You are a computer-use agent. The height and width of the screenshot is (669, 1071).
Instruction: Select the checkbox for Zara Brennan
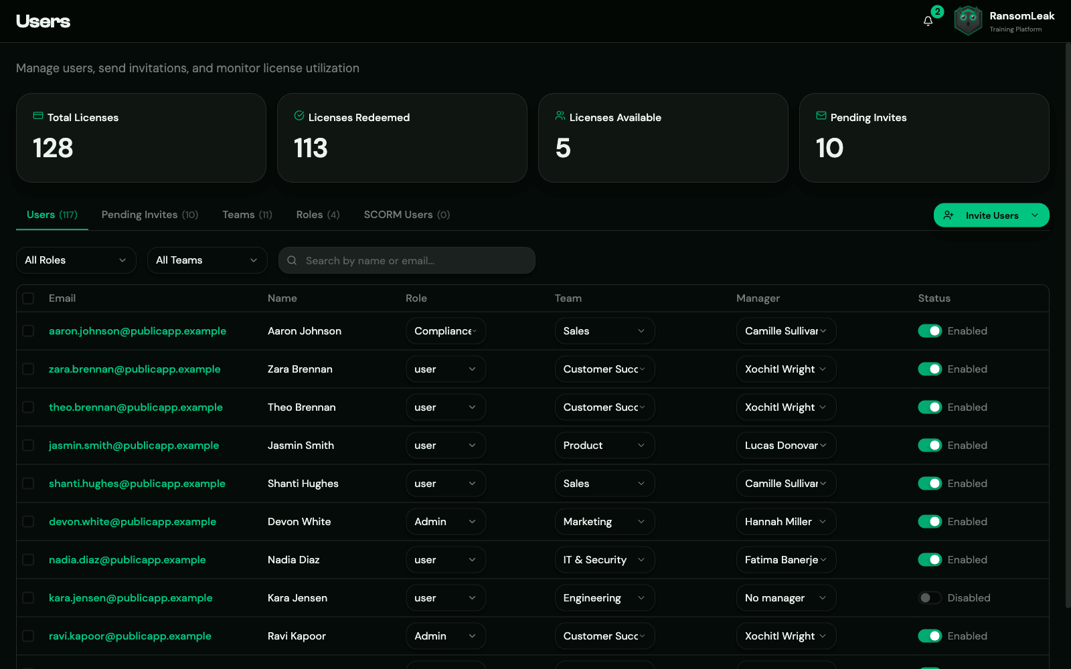(x=28, y=369)
